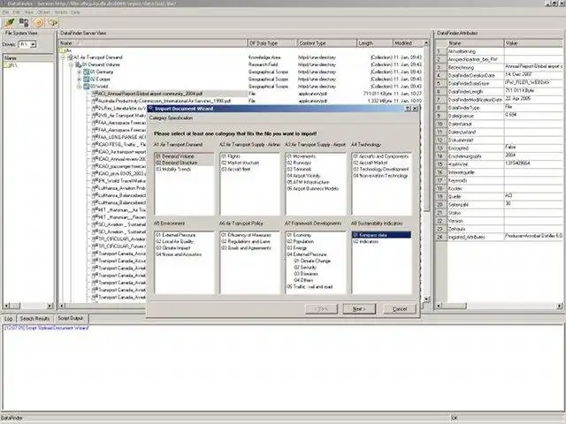This screenshot has height=424, width=566.
Task: Click the computers-with-lock toolbar icon
Action: click(24, 23)
